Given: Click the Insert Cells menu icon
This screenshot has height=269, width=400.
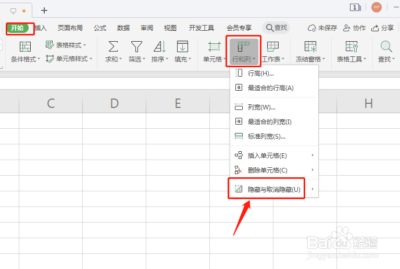Looking at the screenshot, I should click(239, 155).
